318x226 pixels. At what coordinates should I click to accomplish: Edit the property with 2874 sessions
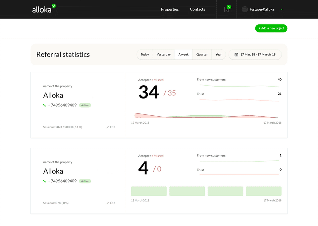111,127
